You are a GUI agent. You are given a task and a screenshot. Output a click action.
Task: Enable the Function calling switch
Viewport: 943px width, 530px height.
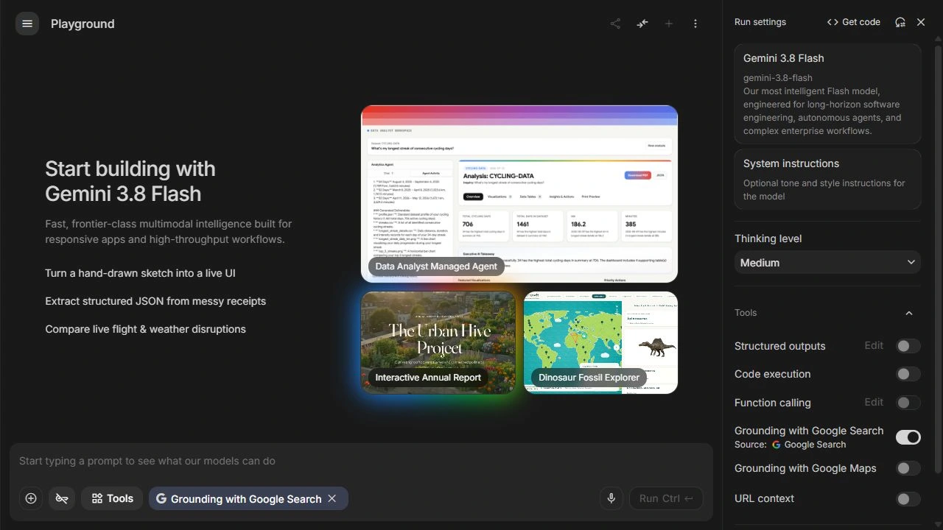pyautogui.click(x=908, y=403)
